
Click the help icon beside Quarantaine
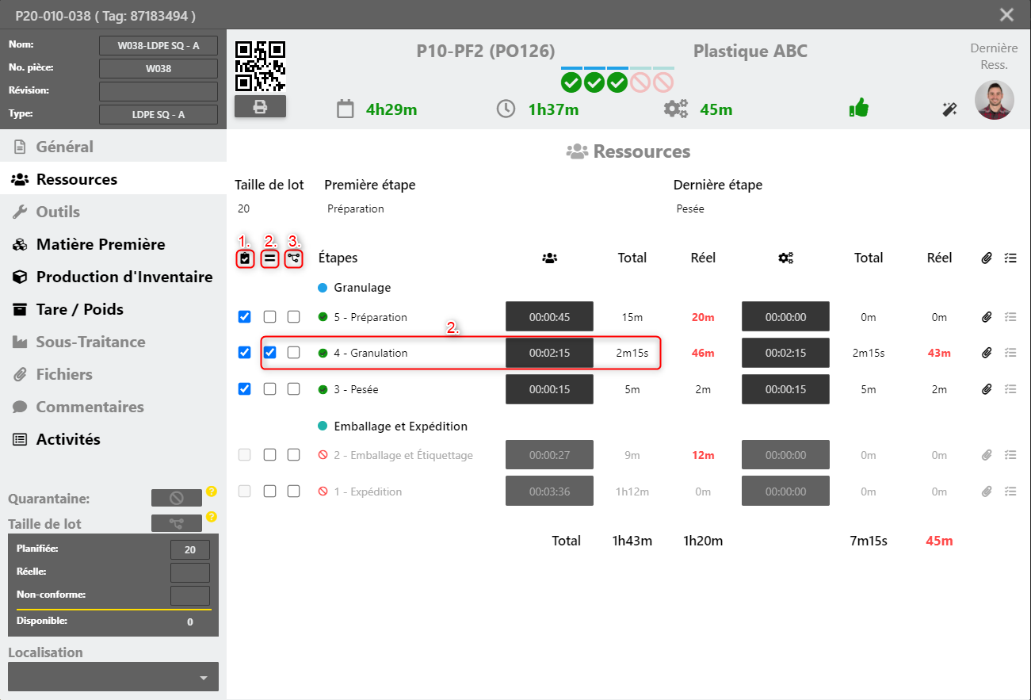point(212,492)
